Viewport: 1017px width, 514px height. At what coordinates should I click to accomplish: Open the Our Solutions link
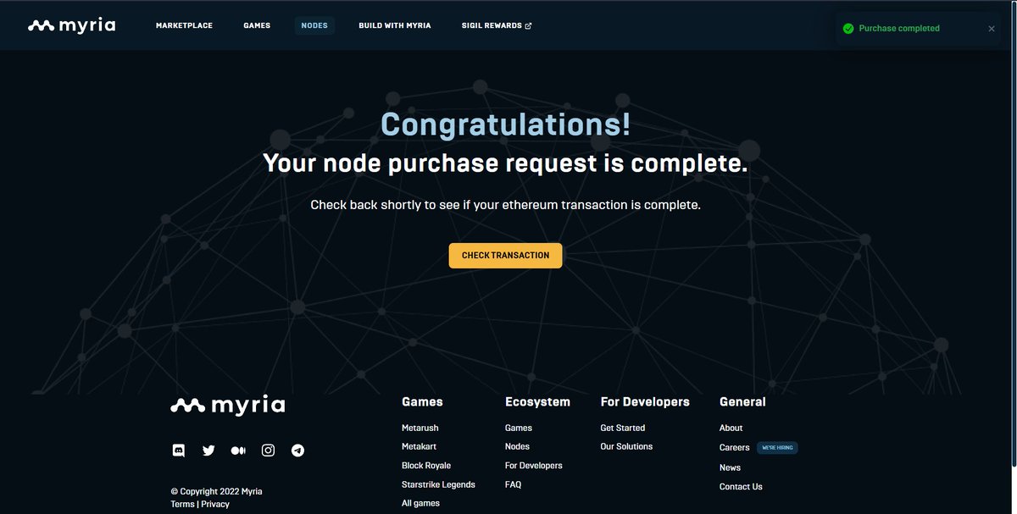[x=626, y=446]
